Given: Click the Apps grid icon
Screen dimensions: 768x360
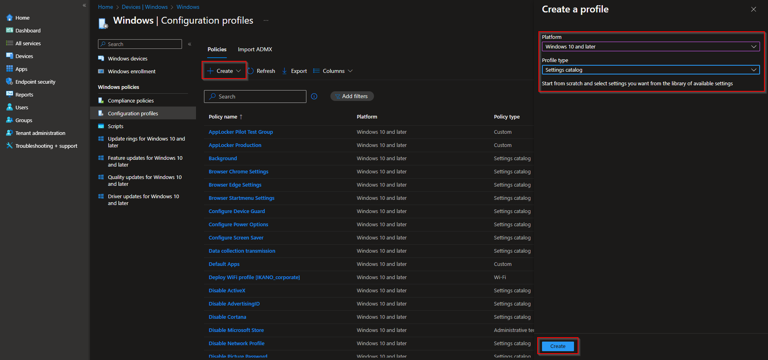Looking at the screenshot, I should point(10,69).
